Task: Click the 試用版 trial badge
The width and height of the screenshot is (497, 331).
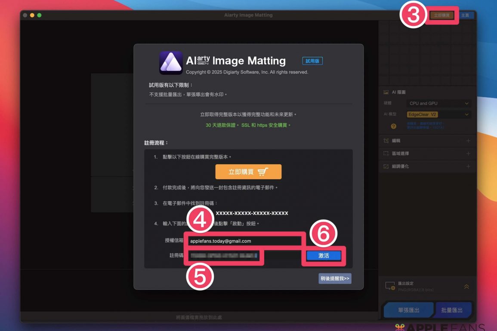Action: click(x=312, y=61)
